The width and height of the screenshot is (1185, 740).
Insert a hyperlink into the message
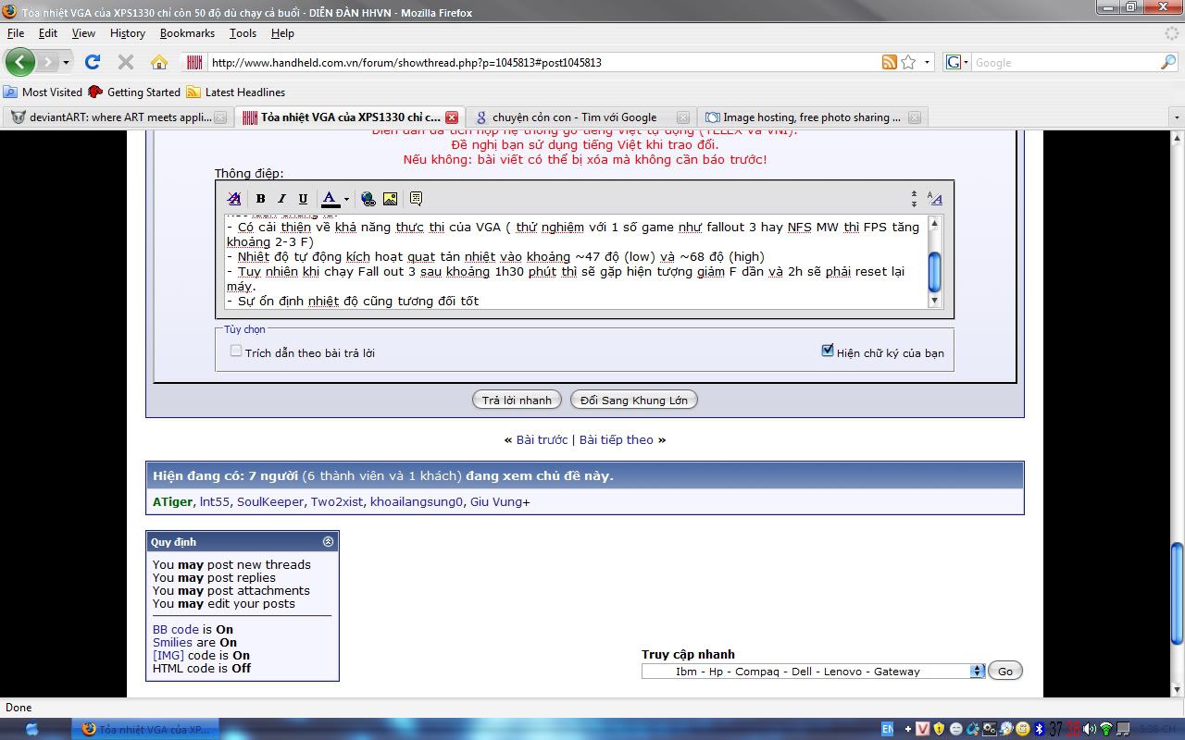368,198
